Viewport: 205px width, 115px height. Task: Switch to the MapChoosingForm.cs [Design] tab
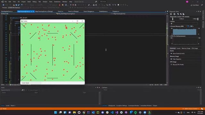pos(44,11)
